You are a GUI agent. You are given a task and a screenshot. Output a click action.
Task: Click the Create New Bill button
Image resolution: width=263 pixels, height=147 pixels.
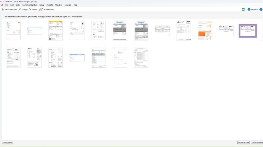pyautogui.click(x=243, y=143)
